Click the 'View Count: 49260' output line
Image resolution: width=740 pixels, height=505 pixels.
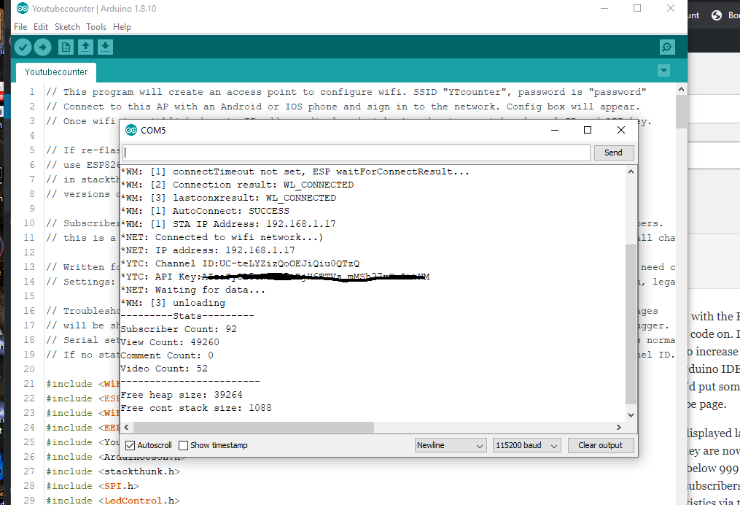(x=170, y=342)
